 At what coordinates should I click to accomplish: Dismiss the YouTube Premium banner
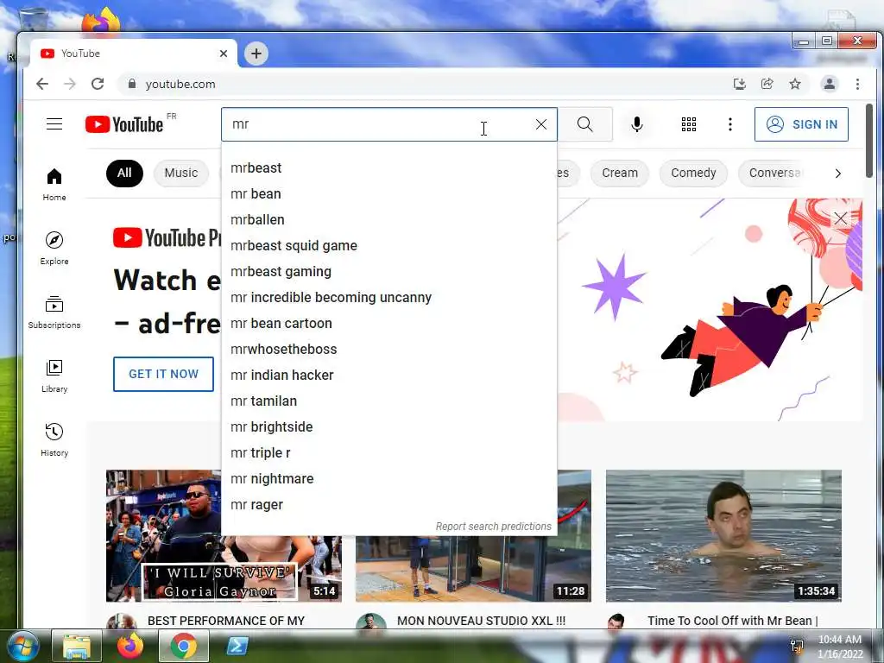pos(840,218)
